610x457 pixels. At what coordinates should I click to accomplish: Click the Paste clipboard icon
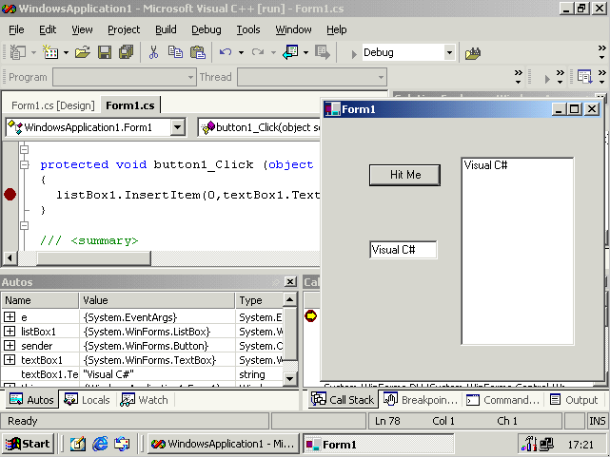(198, 52)
